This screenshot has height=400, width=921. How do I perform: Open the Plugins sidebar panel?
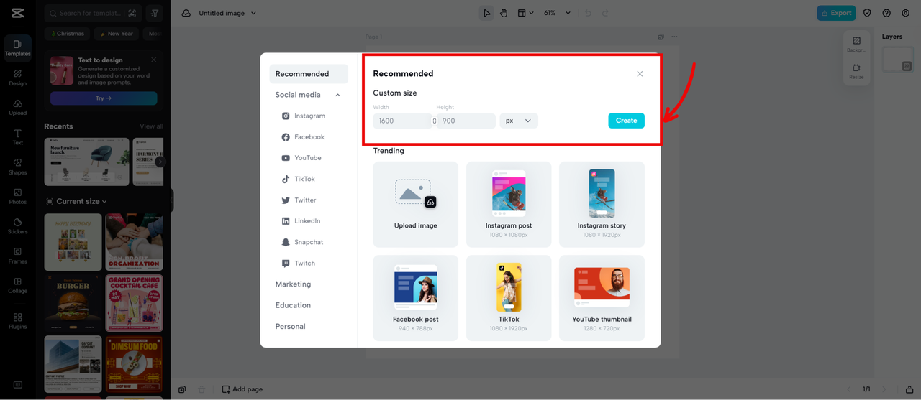click(x=17, y=320)
